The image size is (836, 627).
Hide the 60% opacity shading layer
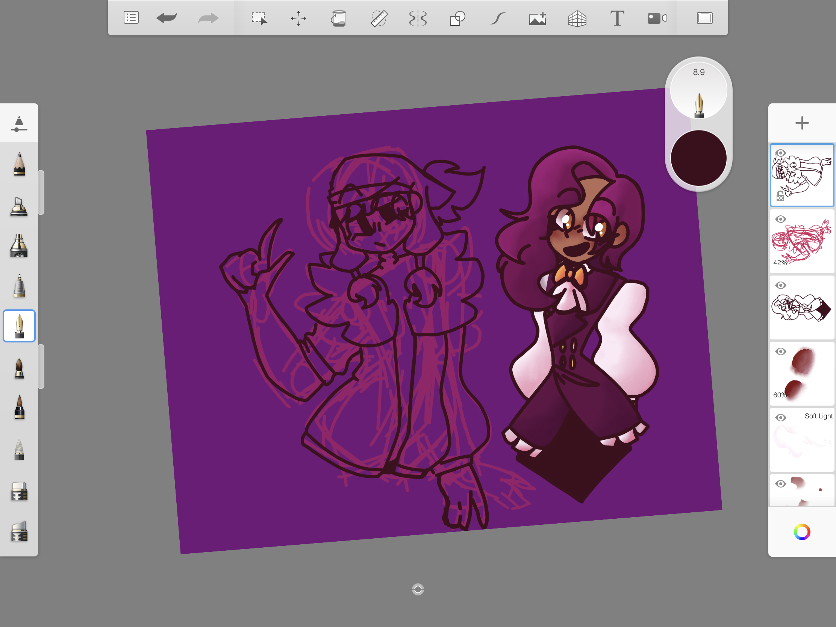pyautogui.click(x=780, y=351)
